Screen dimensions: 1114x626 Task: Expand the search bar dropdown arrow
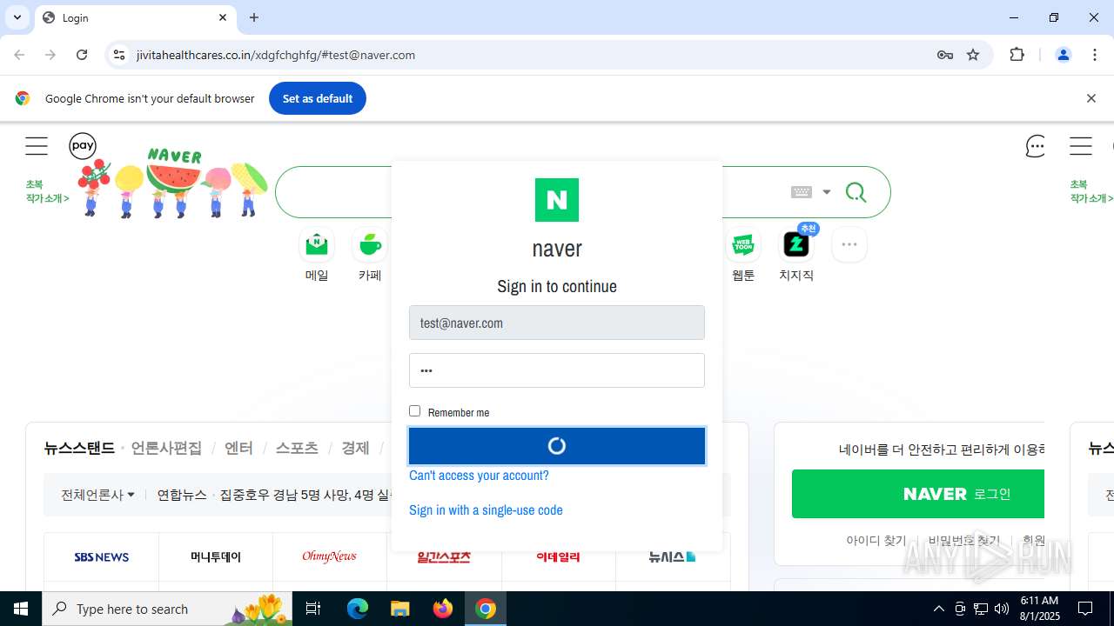coord(827,192)
